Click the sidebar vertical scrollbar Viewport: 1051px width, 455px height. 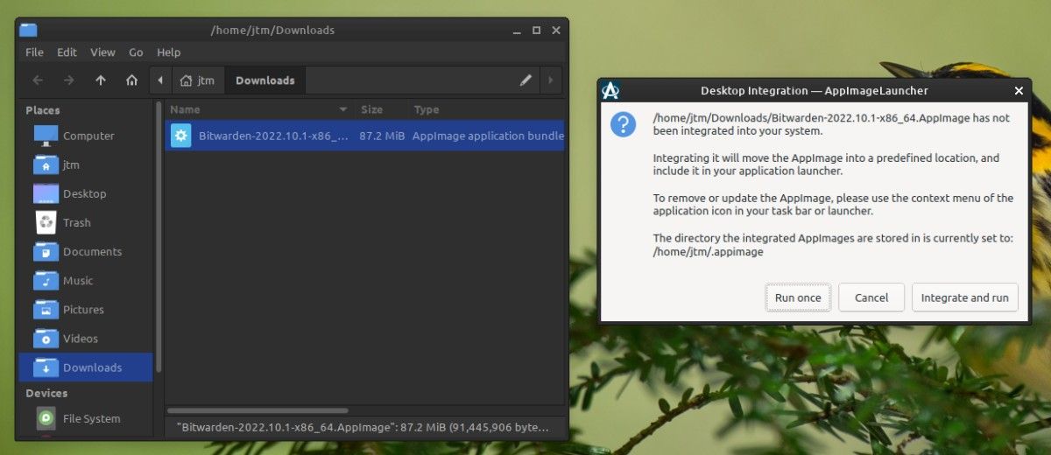(159, 236)
